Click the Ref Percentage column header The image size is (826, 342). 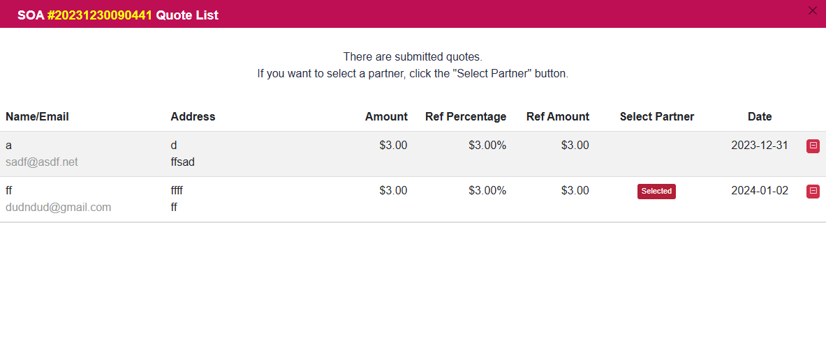(466, 116)
